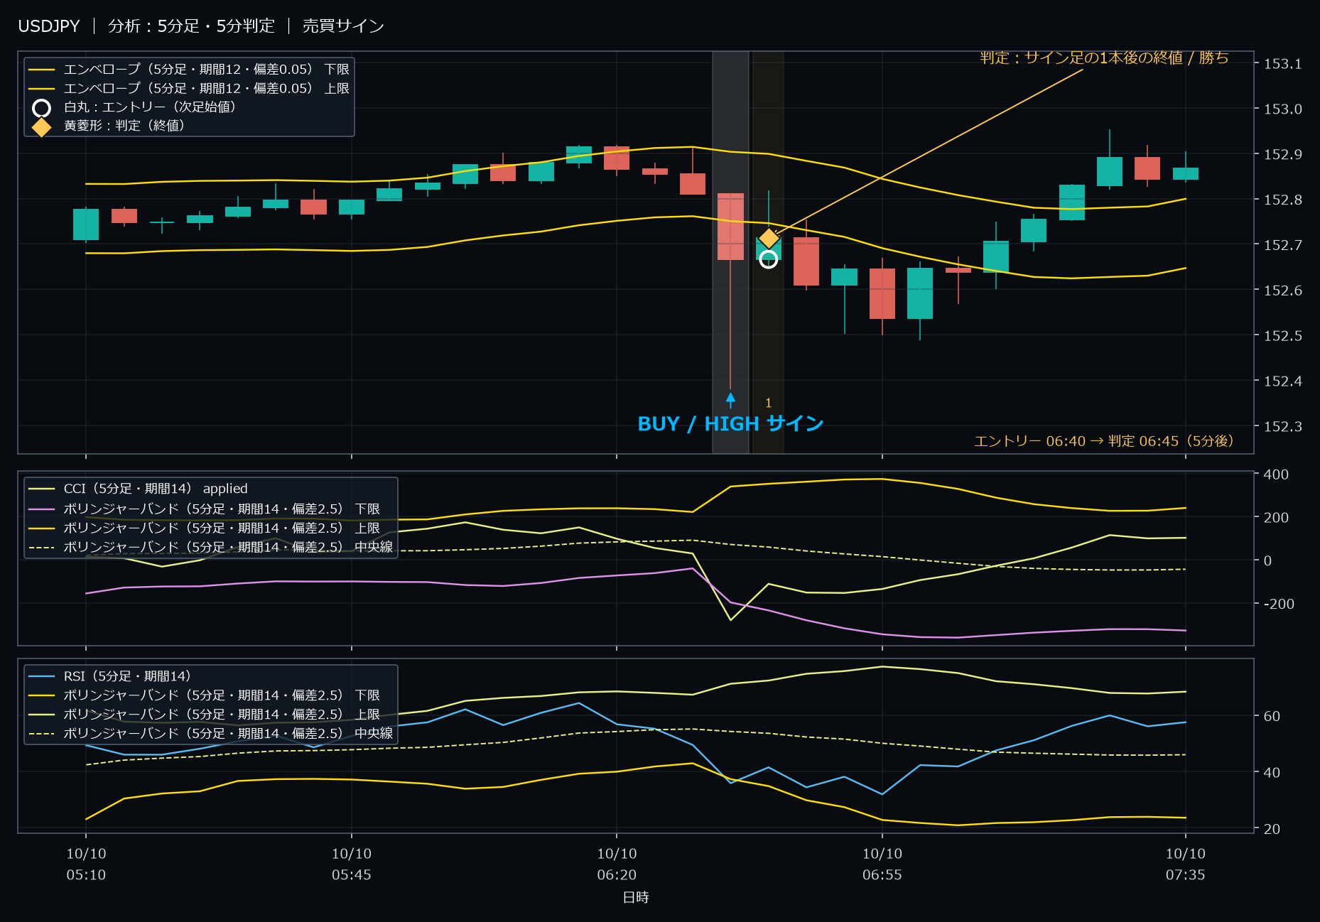Click the 'RSI（5分足・期間14）' legend entry

pos(109,676)
